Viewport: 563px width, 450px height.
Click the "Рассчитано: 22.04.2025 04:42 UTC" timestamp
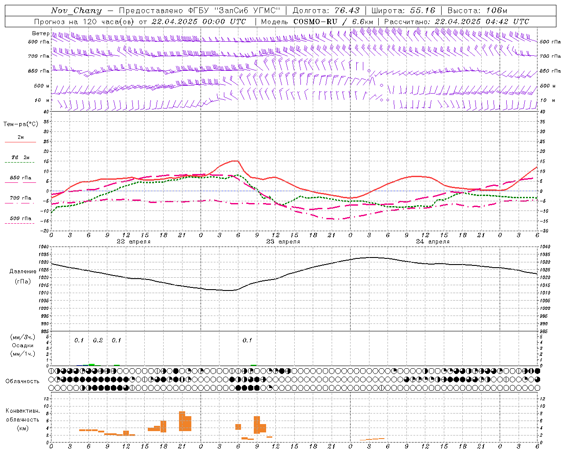tap(457, 22)
